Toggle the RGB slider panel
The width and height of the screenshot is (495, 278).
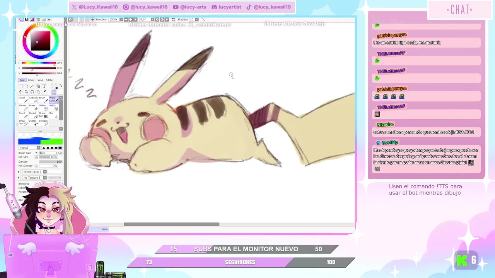coord(26,19)
